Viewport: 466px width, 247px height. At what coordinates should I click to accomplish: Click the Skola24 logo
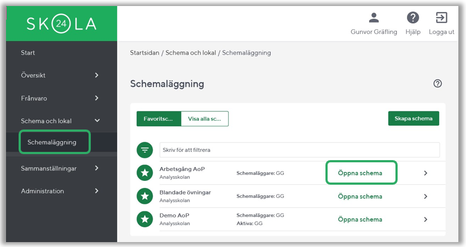click(61, 23)
